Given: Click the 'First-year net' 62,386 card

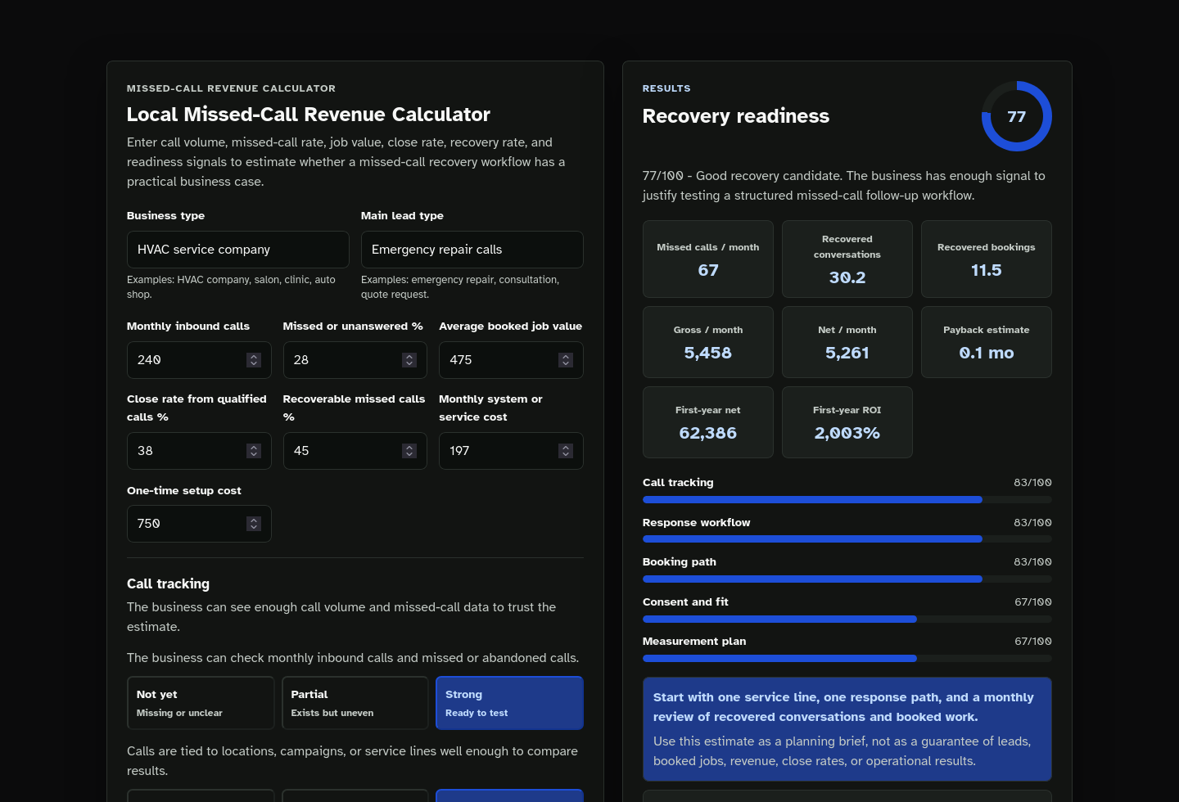Looking at the screenshot, I should coord(708,422).
